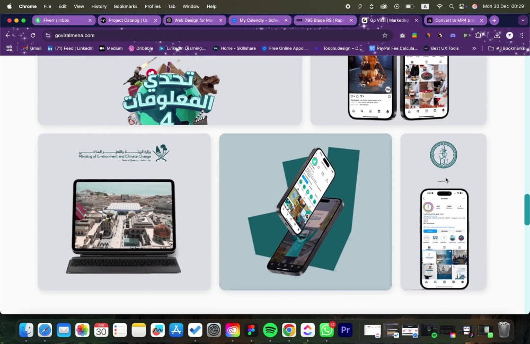
Task: Launch Premiere Pro from the Dock
Action: point(346,330)
